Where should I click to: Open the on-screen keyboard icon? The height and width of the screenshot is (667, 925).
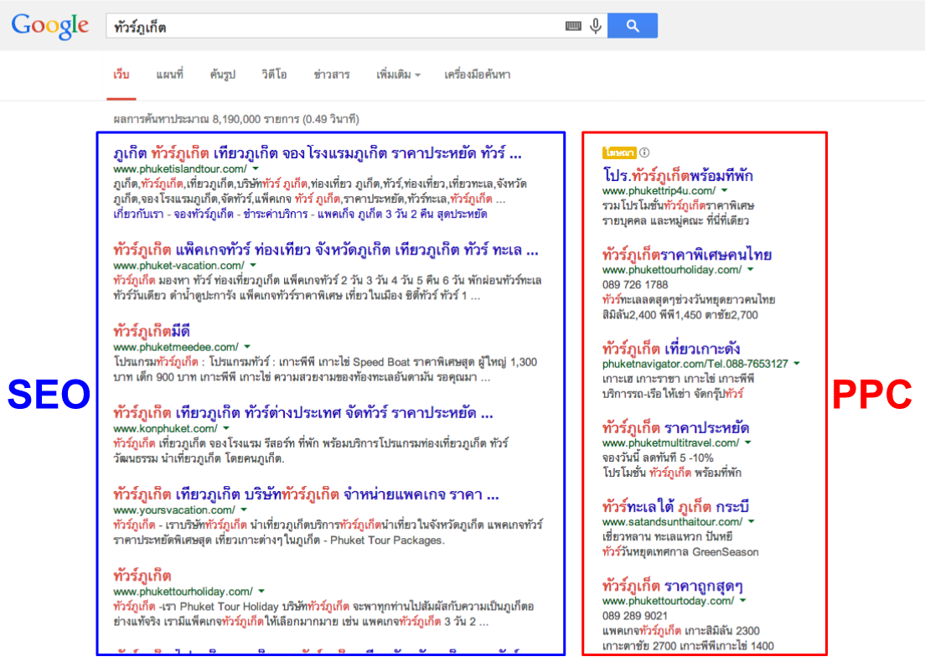(573, 26)
